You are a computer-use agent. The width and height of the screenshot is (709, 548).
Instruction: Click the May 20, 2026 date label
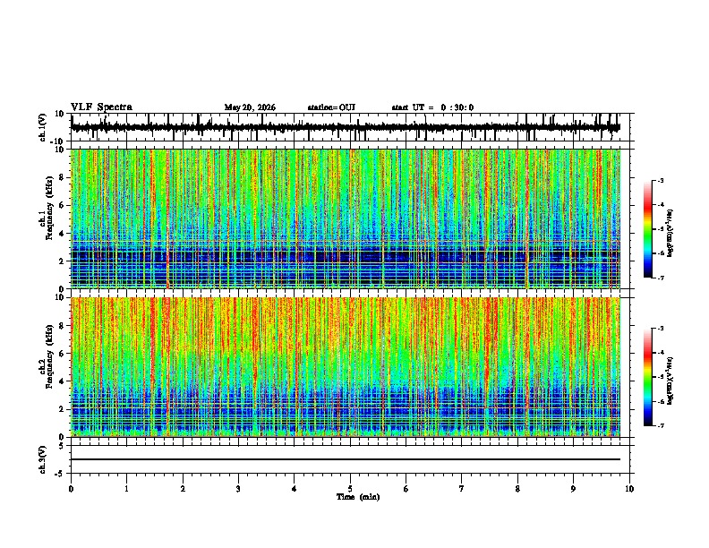coord(250,107)
